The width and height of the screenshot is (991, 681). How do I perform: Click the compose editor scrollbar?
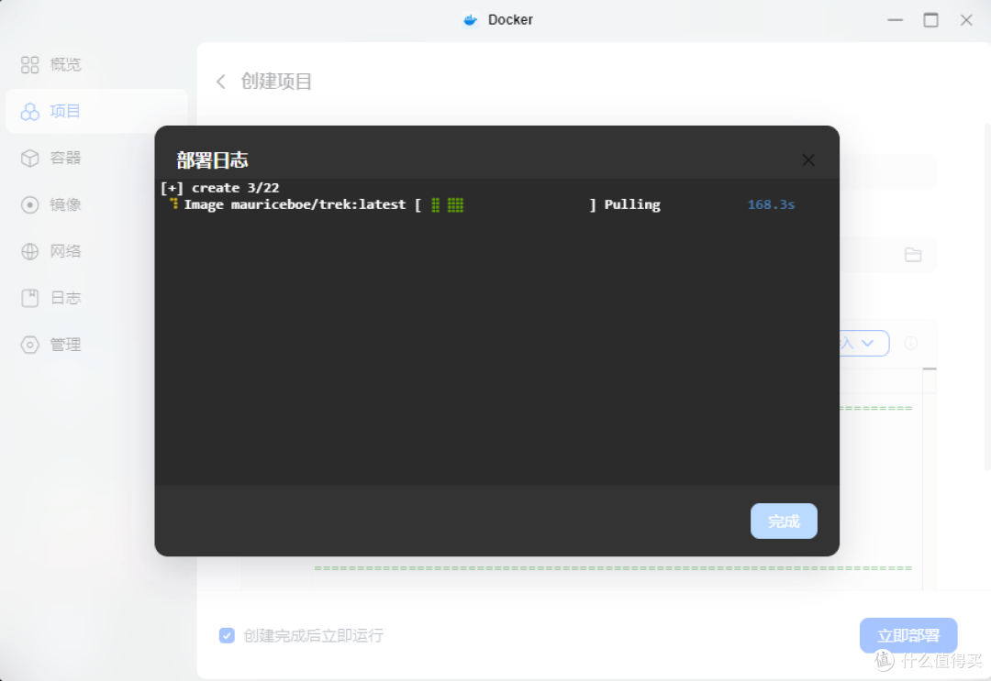pyautogui.click(x=929, y=478)
